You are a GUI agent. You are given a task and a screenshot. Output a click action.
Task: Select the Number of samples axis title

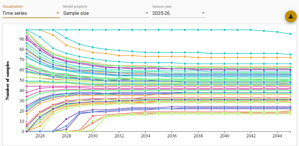[7, 80]
